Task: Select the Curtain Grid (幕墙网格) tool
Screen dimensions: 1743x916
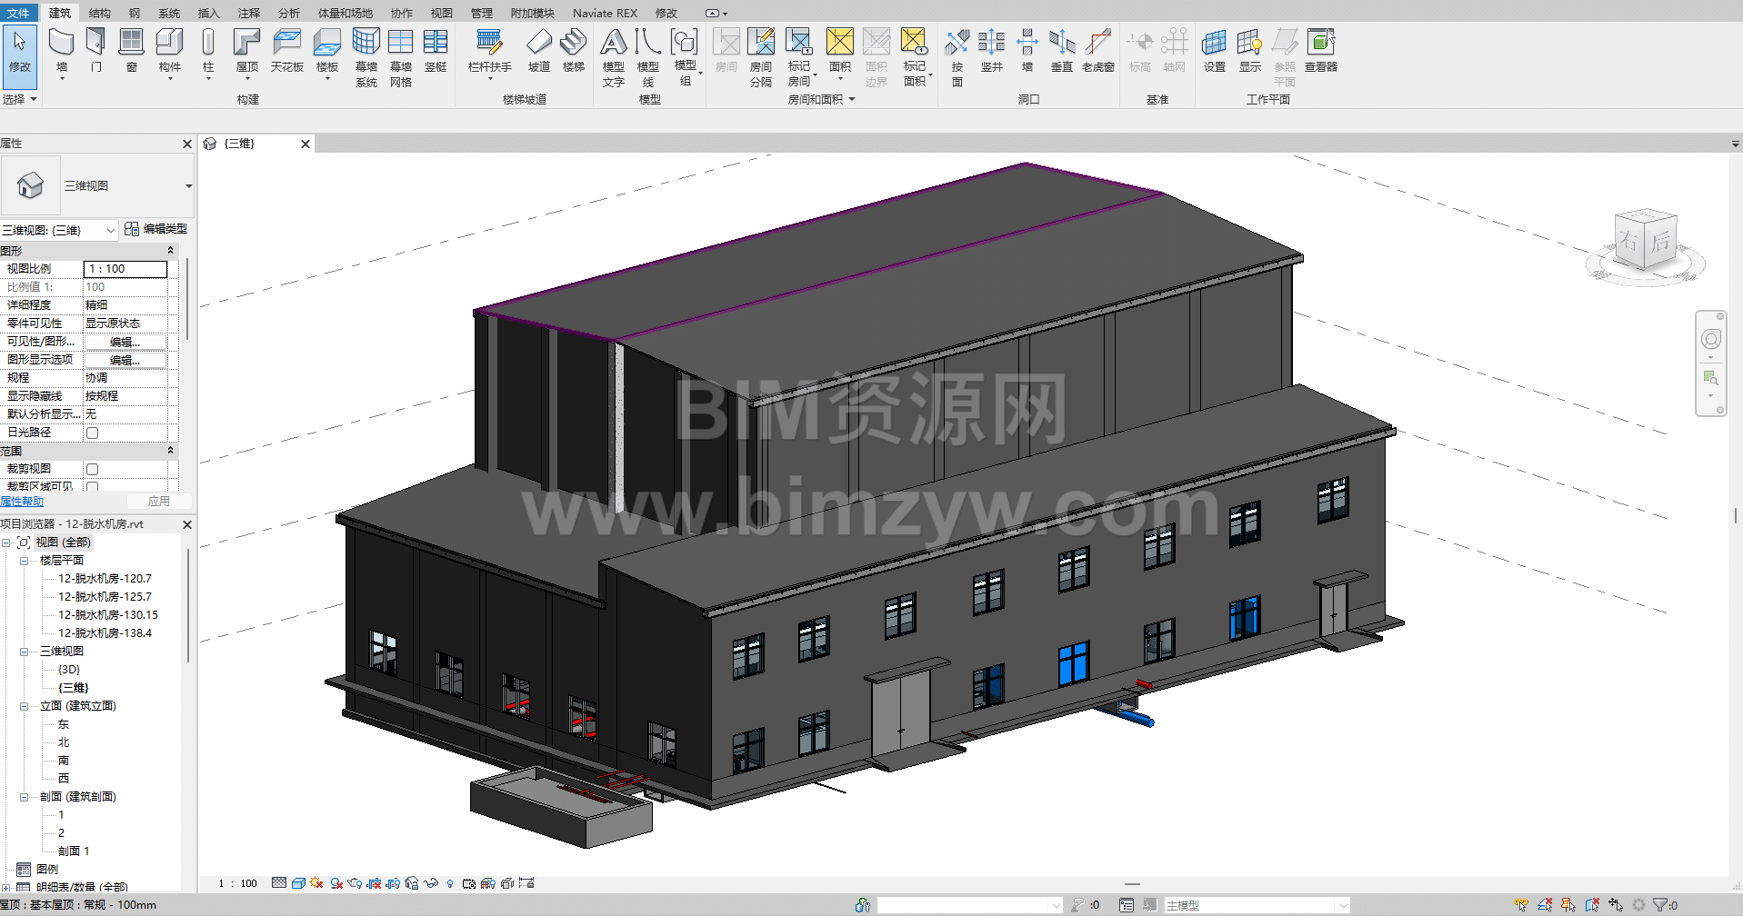Action: tap(401, 57)
